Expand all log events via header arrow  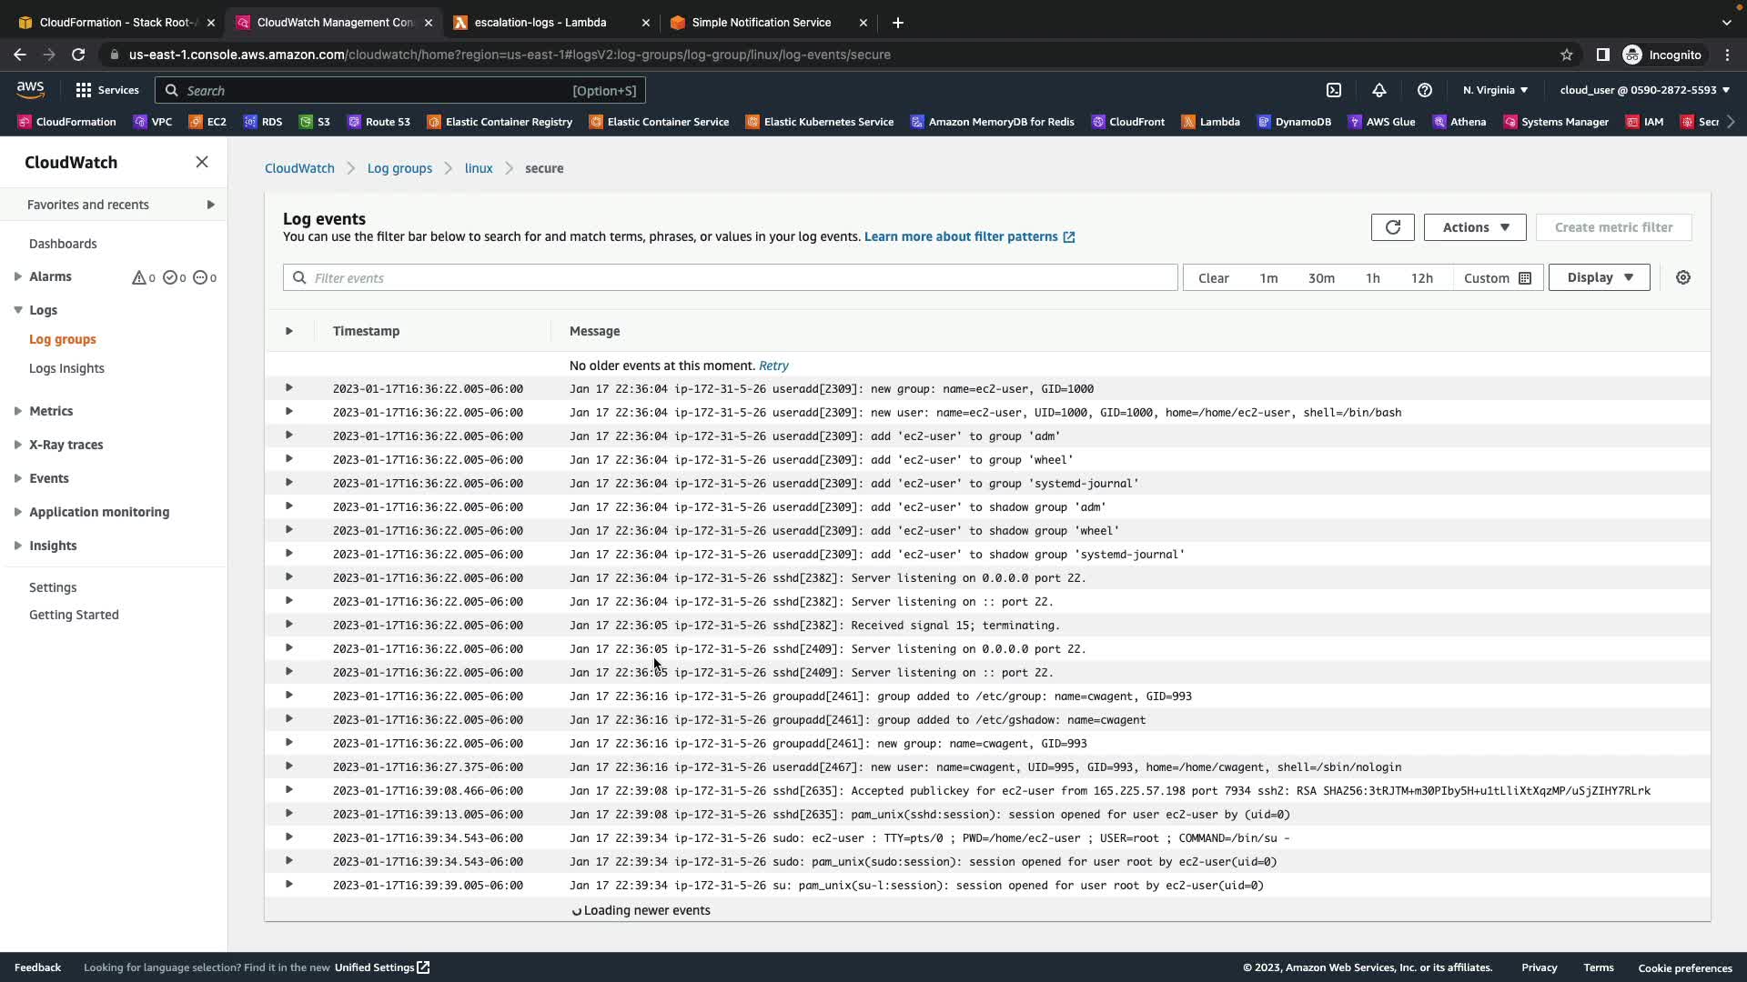(x=288, y=331)
